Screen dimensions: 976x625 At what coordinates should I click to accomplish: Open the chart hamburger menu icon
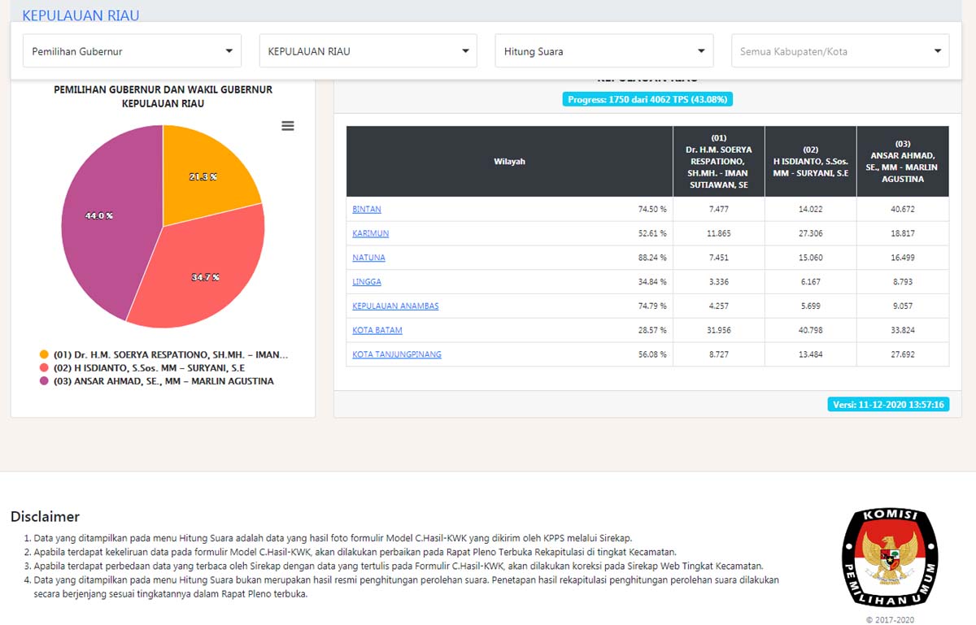(x=287, y=126)
